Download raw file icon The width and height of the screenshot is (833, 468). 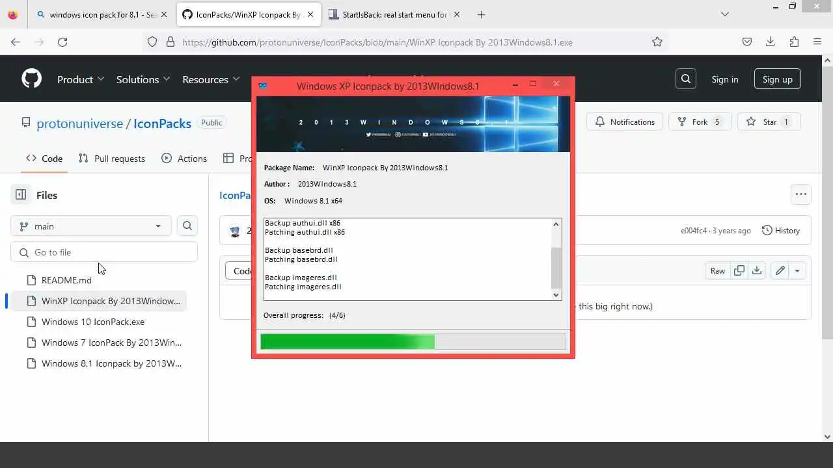[x=757, y=270]
